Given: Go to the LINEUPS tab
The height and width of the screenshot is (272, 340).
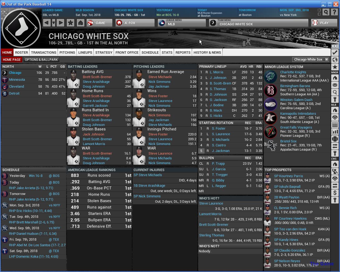Looking at the screenshot, I should (85, 52).
